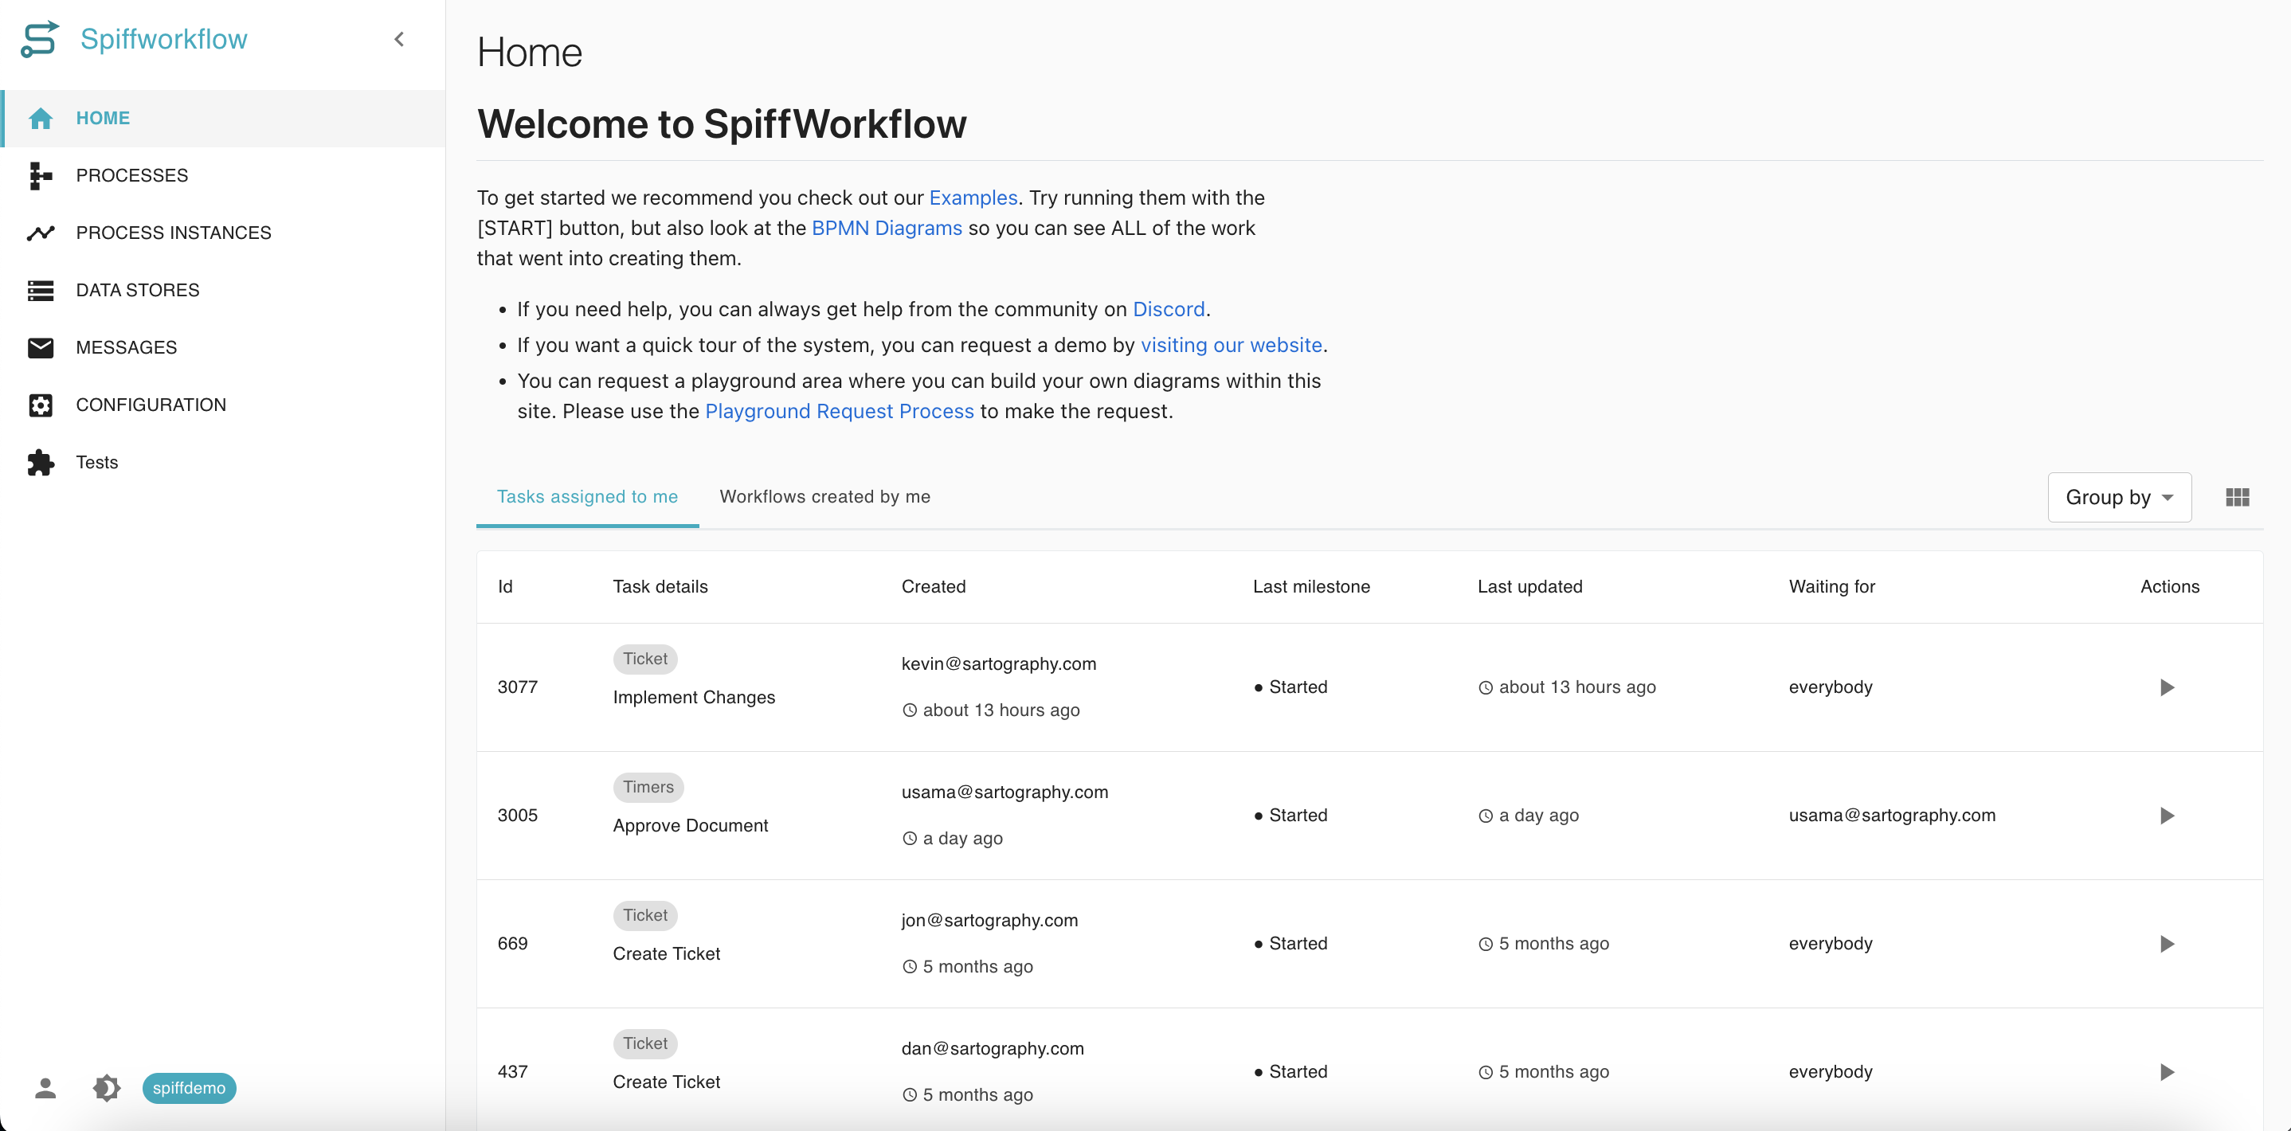Image resolution: width=2291 pixels, height=1131 pixels.
Task: Click the visiting our website link
Action: click(1231, 344)
